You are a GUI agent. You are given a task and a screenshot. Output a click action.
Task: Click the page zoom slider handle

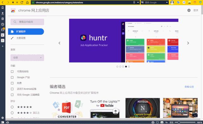pos(179,122)
